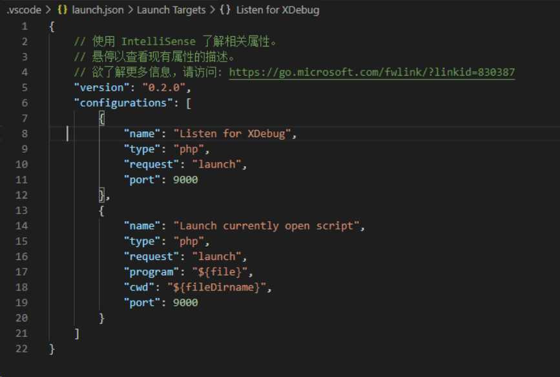
Task: Click the "configurations" key
Action: pos(123,103)
